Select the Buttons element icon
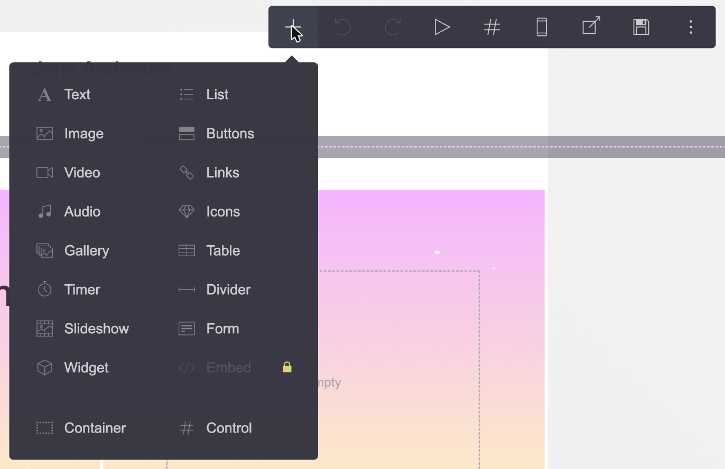The width and height of the screenshot is (725, 469). (187, 134)
